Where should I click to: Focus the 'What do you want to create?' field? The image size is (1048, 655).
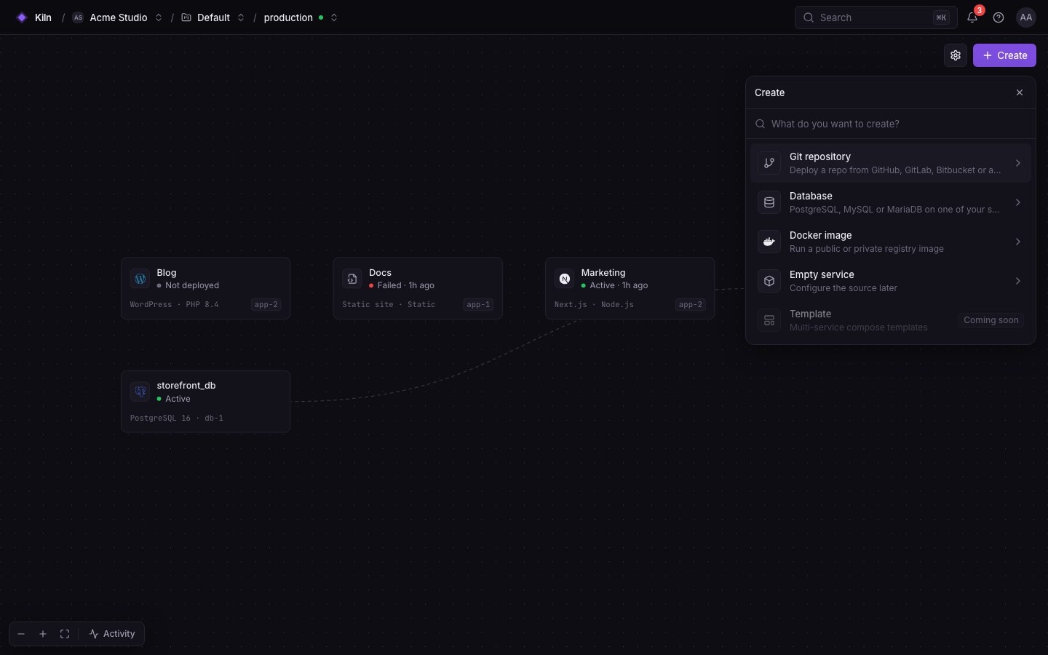(x=891, y=124)
